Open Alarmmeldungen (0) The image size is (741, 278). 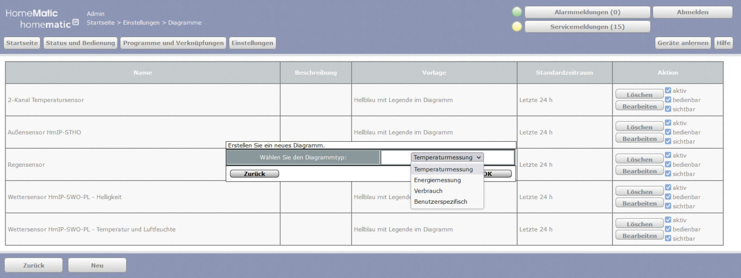click(587, 12)
